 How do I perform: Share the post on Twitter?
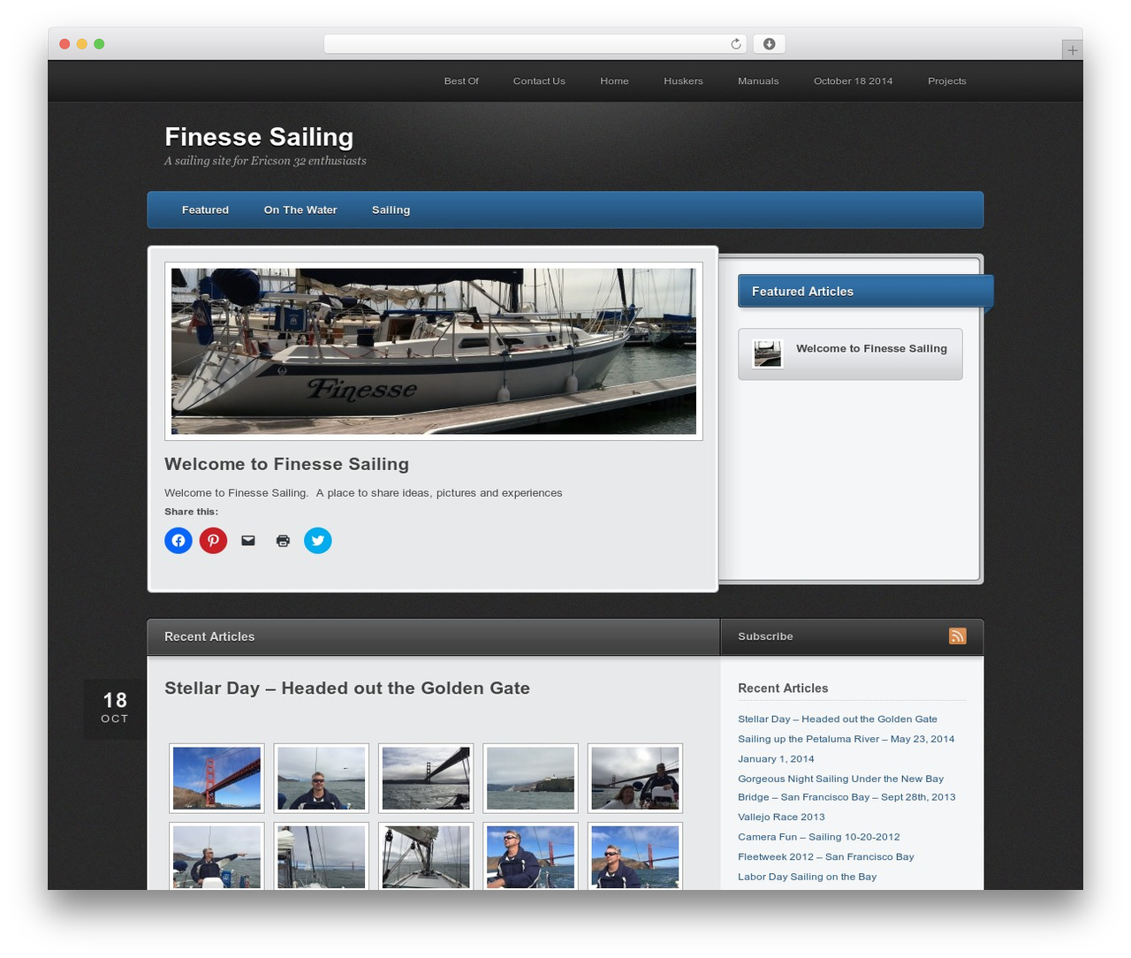(318, 540)
